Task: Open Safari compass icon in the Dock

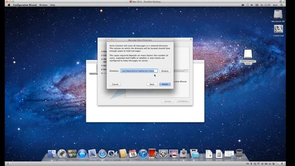Action: tap(102, 154)
